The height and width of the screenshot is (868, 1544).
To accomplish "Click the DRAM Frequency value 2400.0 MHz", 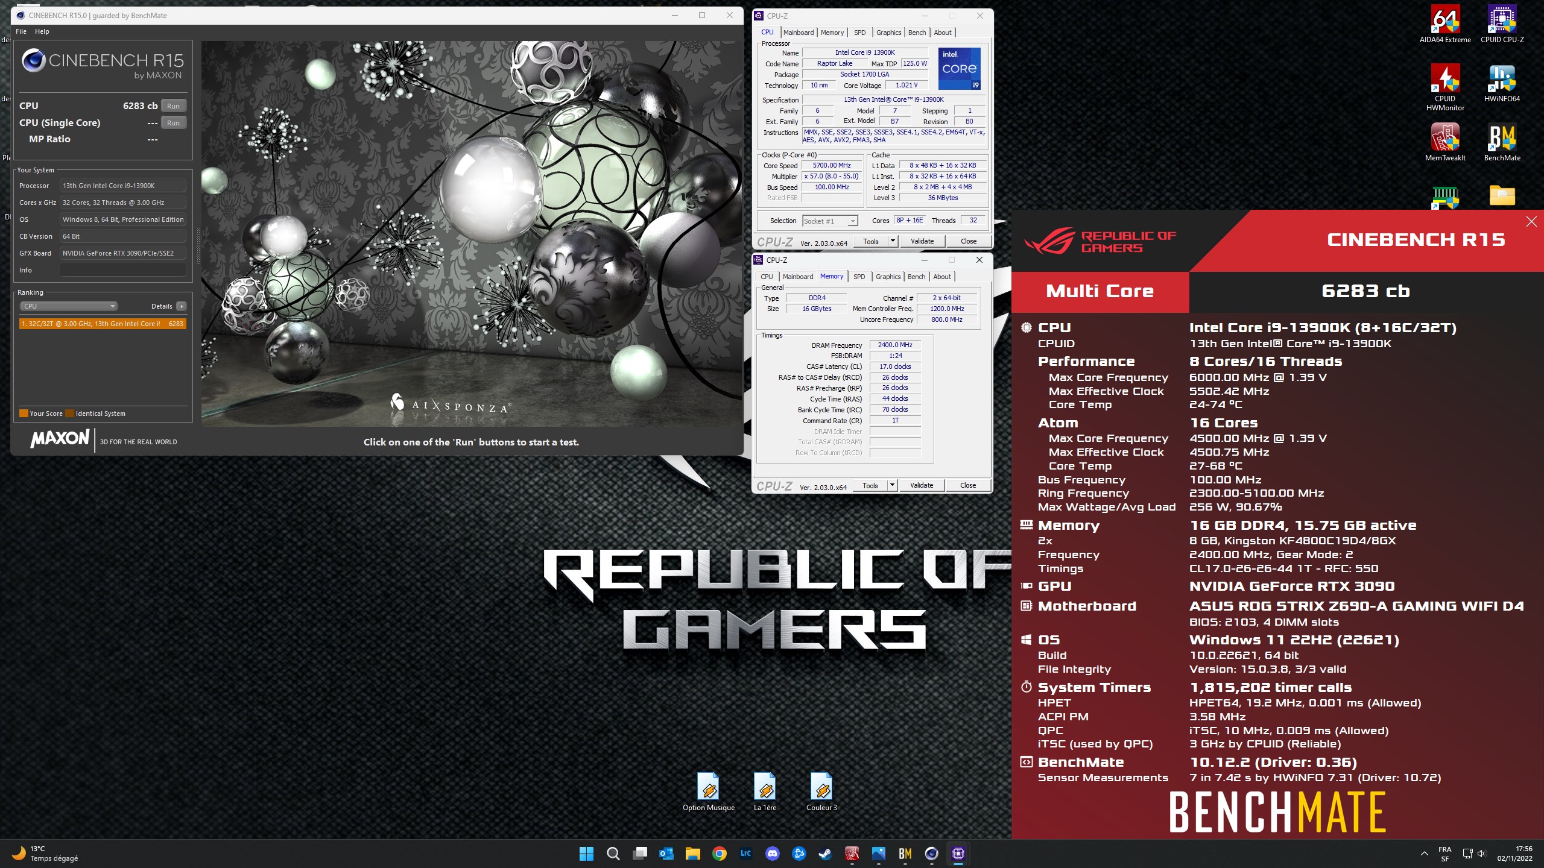I will (895, 345).
